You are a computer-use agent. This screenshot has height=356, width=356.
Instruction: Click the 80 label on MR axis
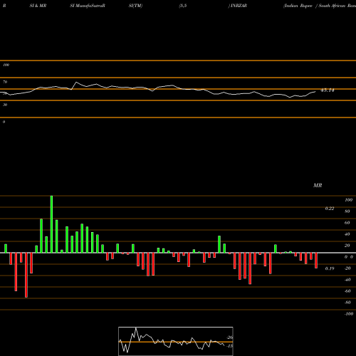click(347, 211)
